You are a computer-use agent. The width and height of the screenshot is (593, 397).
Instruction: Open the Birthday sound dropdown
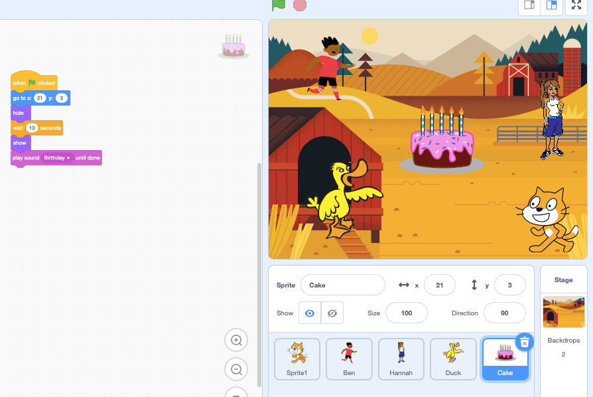click(69, 158)
